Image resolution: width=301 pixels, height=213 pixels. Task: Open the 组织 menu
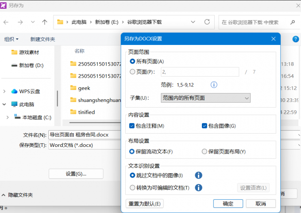pos(12,39)
